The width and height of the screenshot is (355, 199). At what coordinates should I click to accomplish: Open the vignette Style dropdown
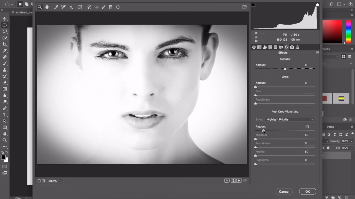[290, 119]
